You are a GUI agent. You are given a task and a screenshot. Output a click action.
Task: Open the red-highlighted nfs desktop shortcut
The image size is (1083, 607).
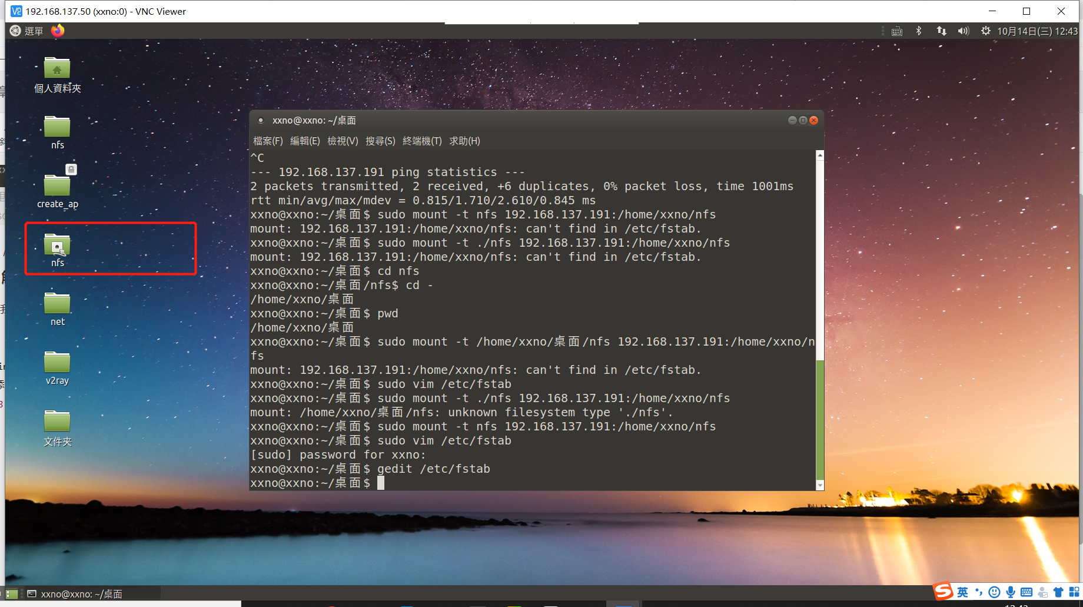point(57,247)
